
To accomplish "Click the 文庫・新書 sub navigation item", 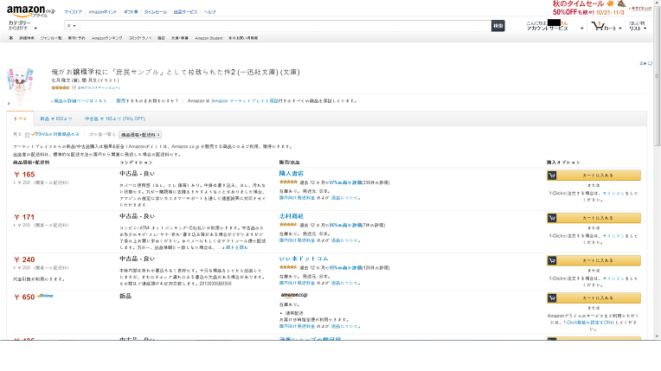I will 180,38.
